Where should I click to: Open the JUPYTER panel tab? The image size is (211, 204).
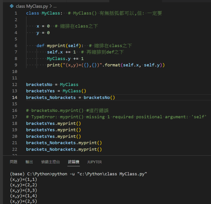pyautogui.click(x=95, y=162)
